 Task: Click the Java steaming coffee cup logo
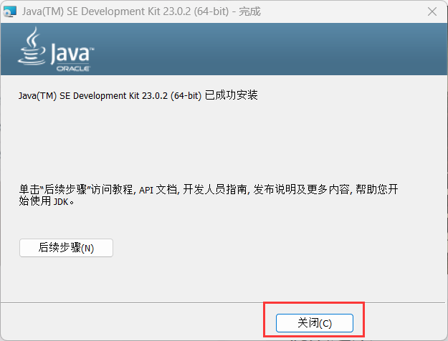(x=32, y=46)
